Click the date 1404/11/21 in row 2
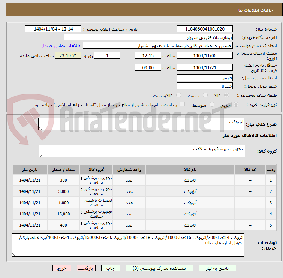Viewport: 283px width, 278px height. [x=30, y=191]
